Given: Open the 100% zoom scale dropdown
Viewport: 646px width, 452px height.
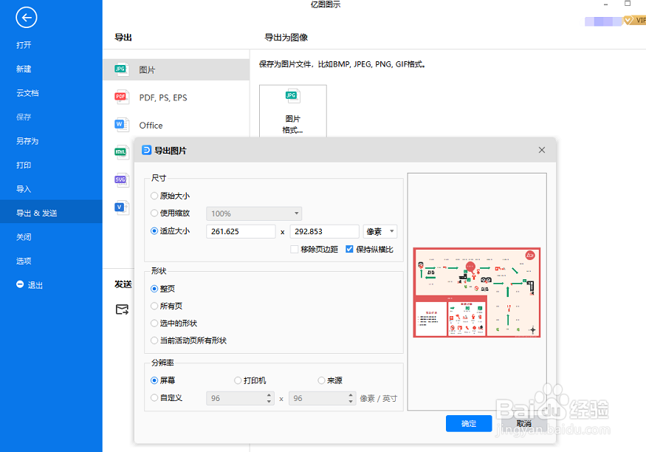Looking at the screenshot, I should tap(254, 213).
